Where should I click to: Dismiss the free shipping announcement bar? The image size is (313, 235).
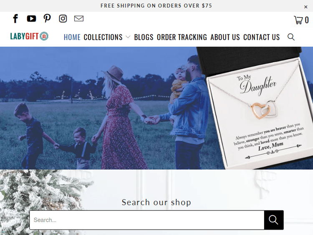pyautogui.click(x=305, y=7)
